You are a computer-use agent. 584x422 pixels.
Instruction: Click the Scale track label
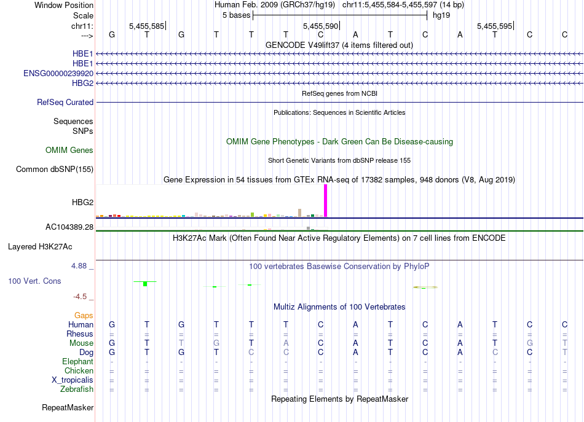pos(83,15)
